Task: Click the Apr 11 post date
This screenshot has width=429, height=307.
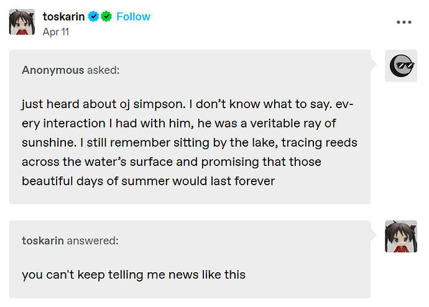Action: point(55,32)
